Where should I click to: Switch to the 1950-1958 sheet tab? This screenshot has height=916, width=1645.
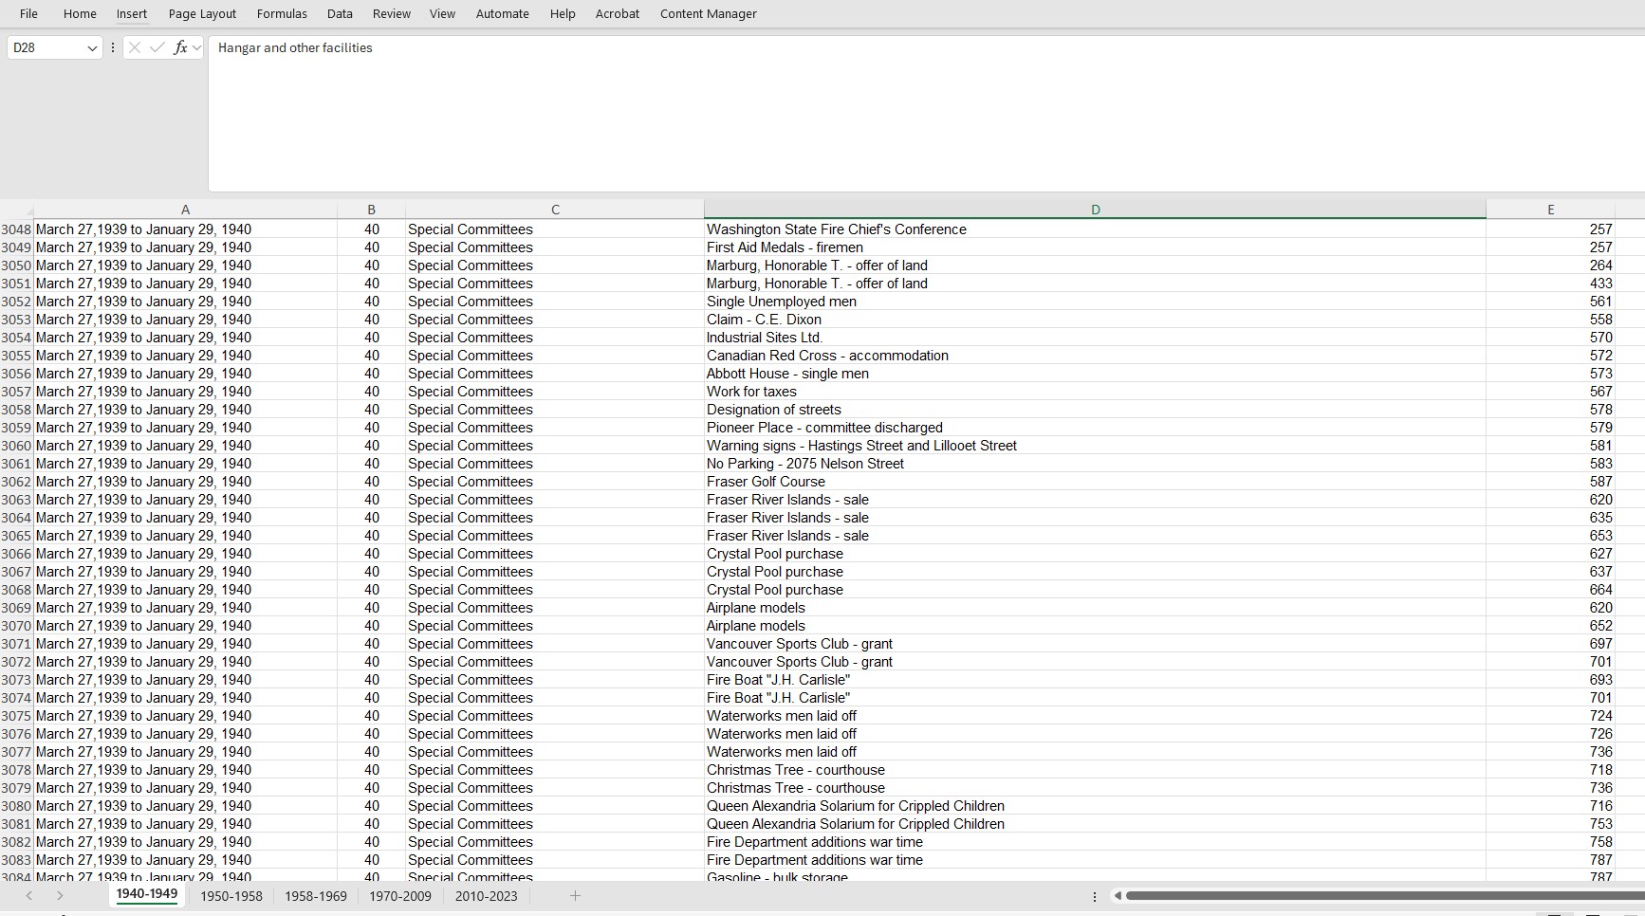coord(231,895)
